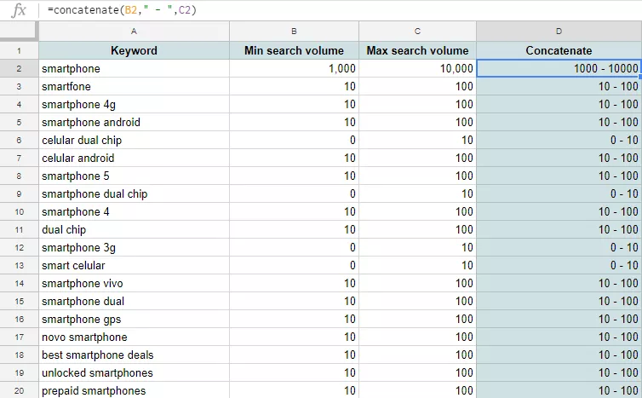Click the '0 - 10' cell in row 13

[559, 266]
